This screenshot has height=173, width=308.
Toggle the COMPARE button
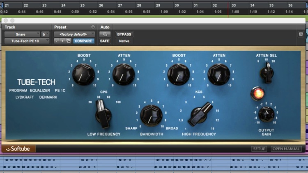[x=83, y=41]
